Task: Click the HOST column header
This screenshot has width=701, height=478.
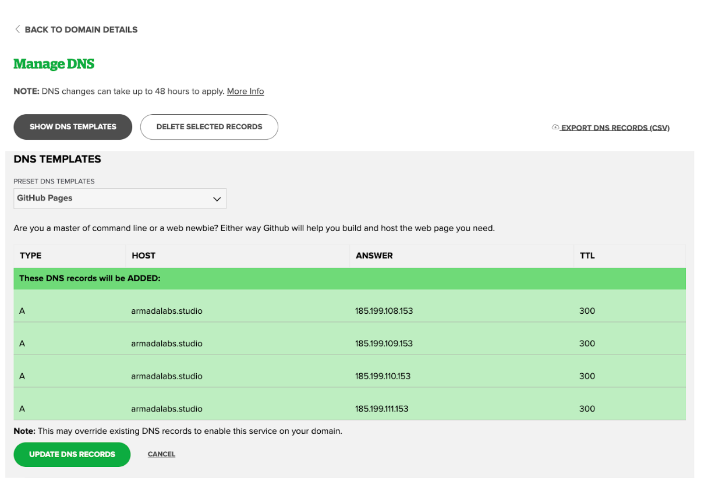Action: (143, 256)
